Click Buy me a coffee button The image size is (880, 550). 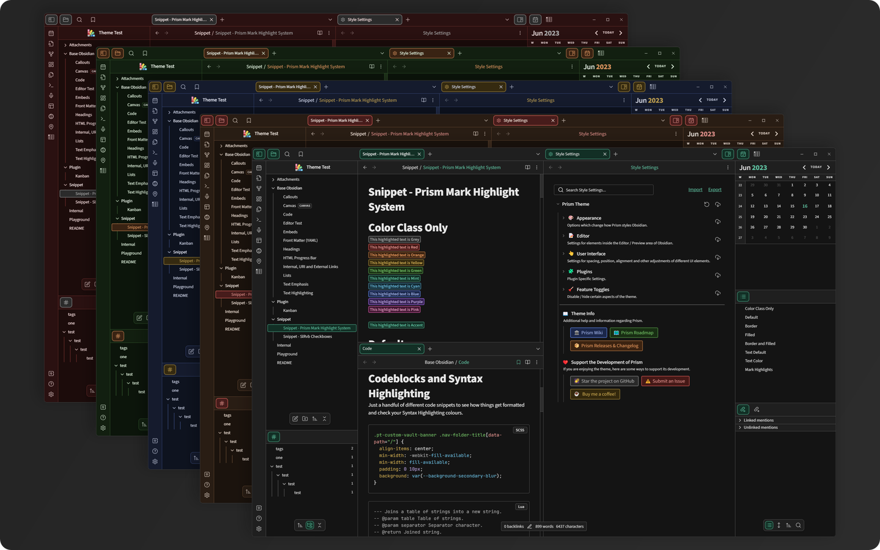(x=595, y=394)
